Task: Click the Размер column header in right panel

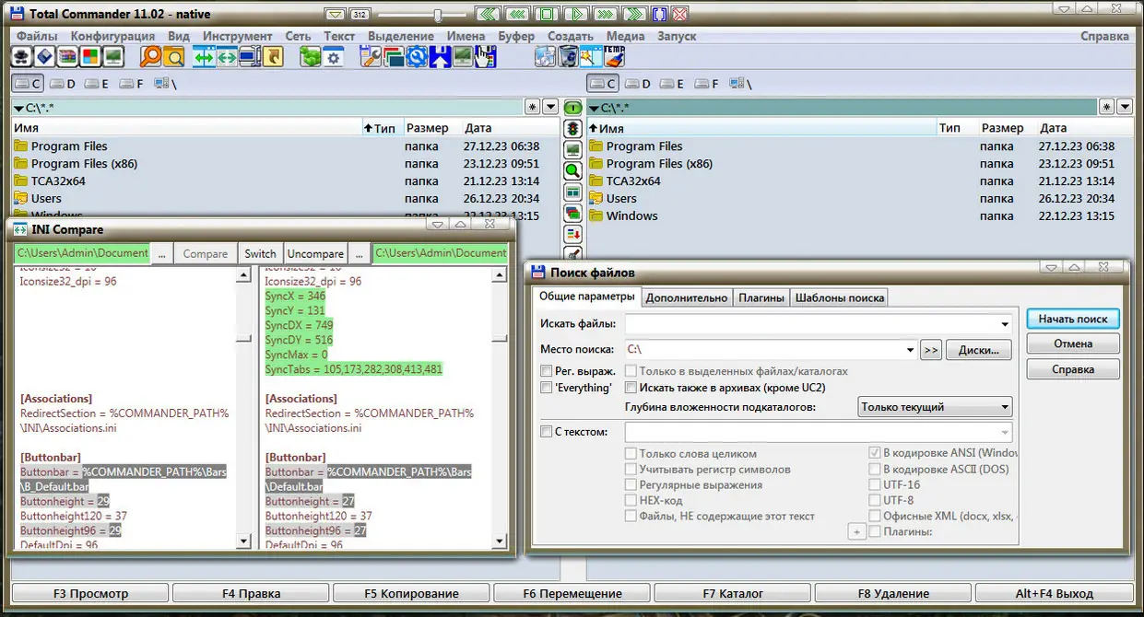Action: [1003, 128]
